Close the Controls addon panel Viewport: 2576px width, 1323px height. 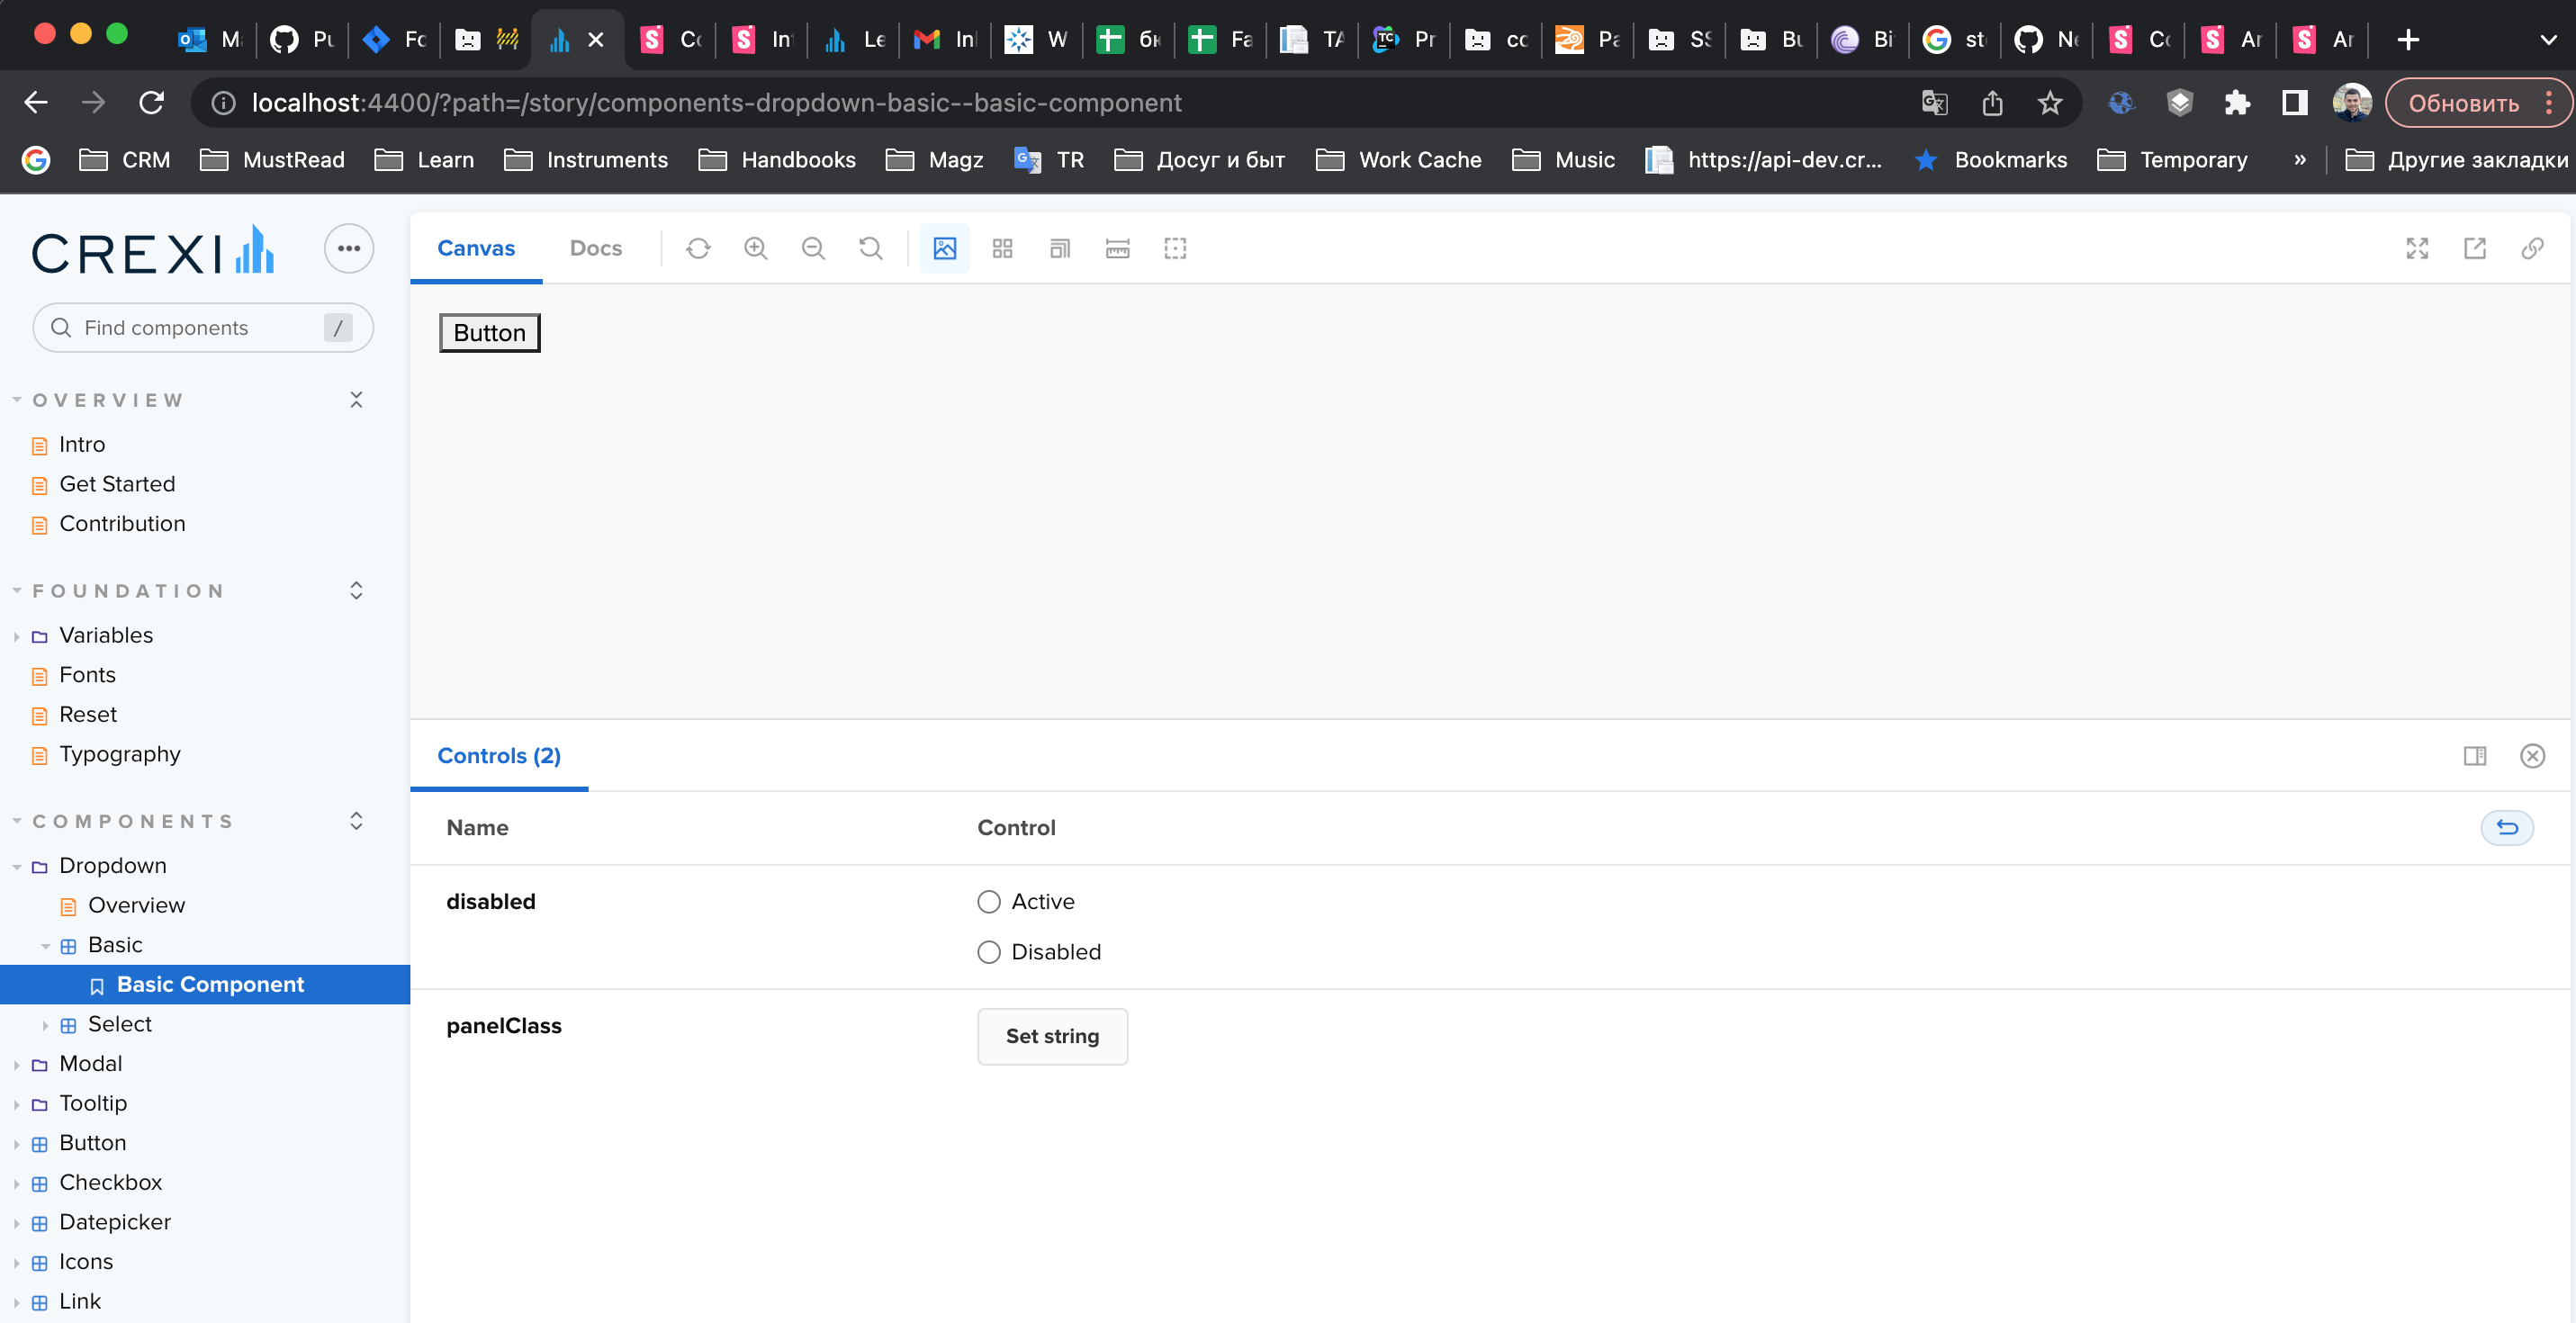[x=2532, y=756]
